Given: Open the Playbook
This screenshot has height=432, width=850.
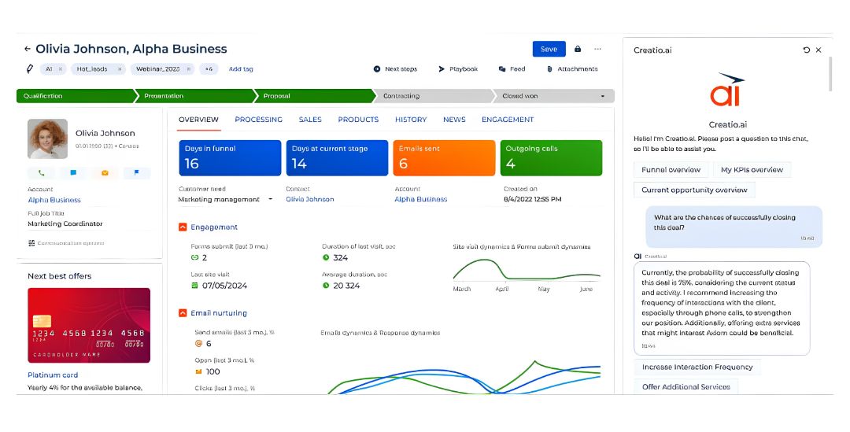Looking at the screenshot, I should [458, 68].
